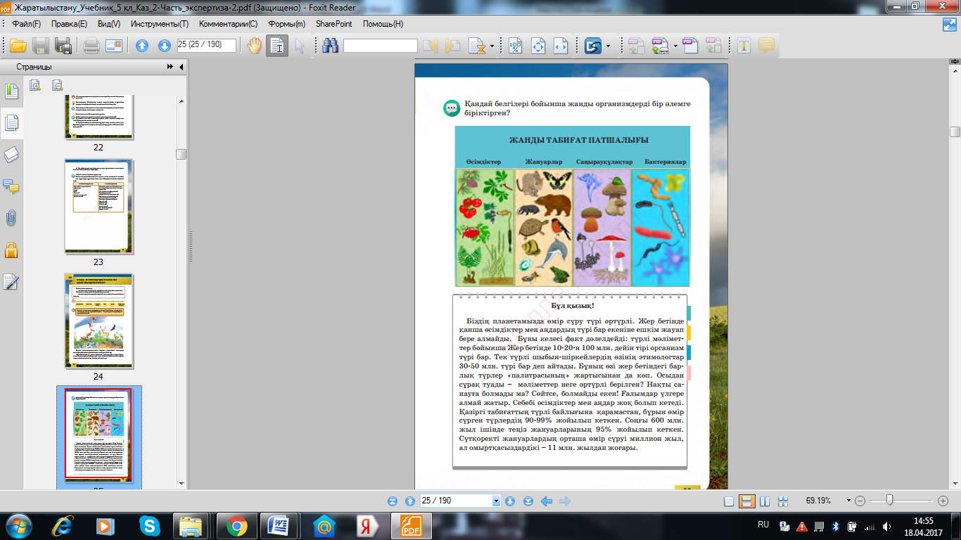Viewport: 961px width, 540px height.
Task: Select page 23 thumbnail
Action: (x=98, y=206)
